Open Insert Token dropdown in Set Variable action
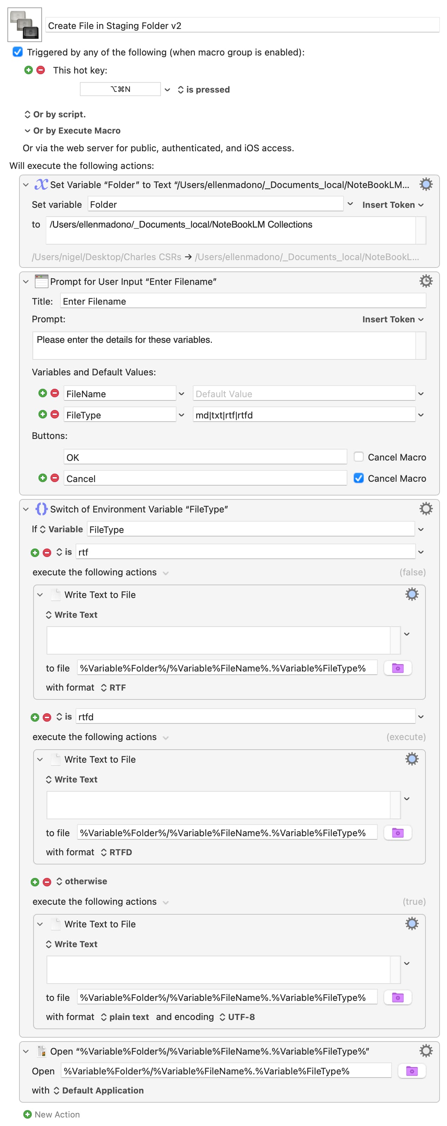This screenshot has height=1126, width=447. pos(392,205)
